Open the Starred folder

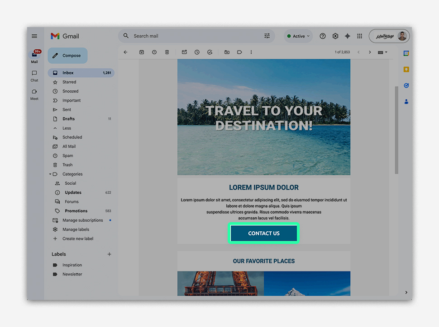tap(69, 82)
